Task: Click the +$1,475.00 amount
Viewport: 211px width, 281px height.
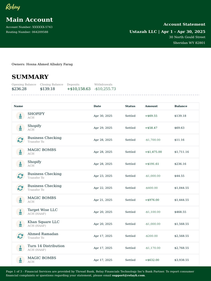Action: [153, 152]
